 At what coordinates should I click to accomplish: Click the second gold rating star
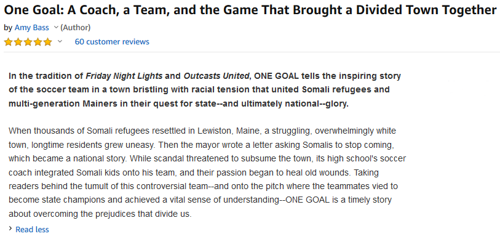coord(18,42)
